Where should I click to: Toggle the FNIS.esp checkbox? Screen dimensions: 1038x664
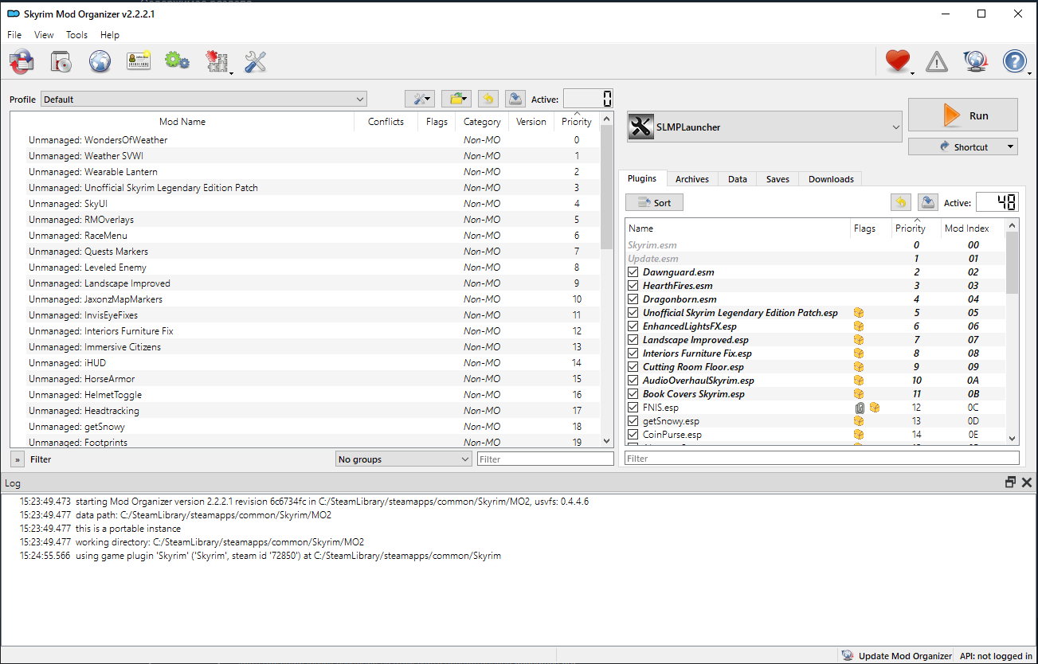[633, 408]
